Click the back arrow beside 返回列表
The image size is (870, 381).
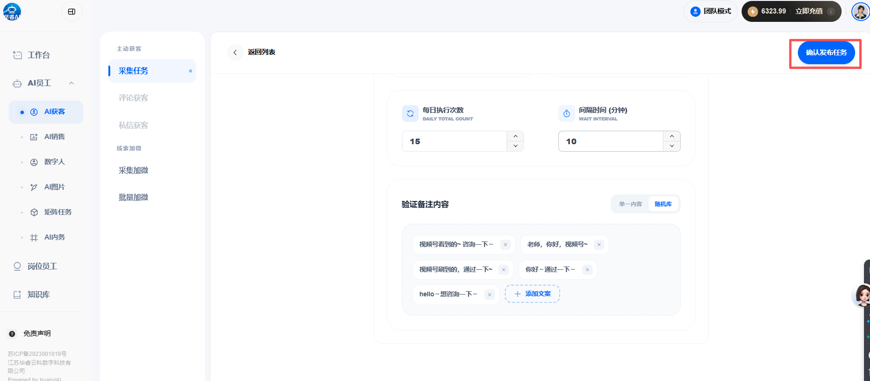235,52
